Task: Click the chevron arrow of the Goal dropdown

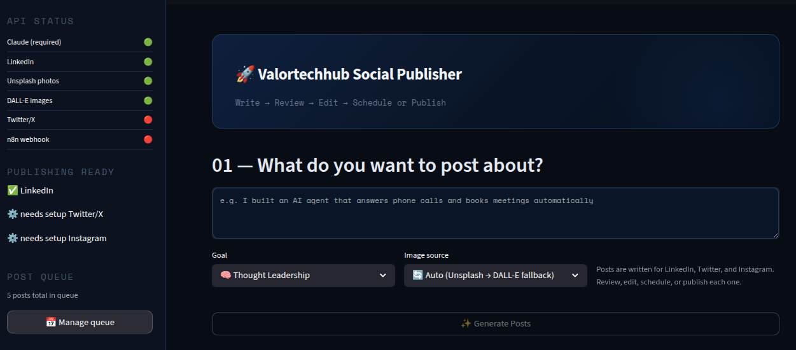Action: 382,276
